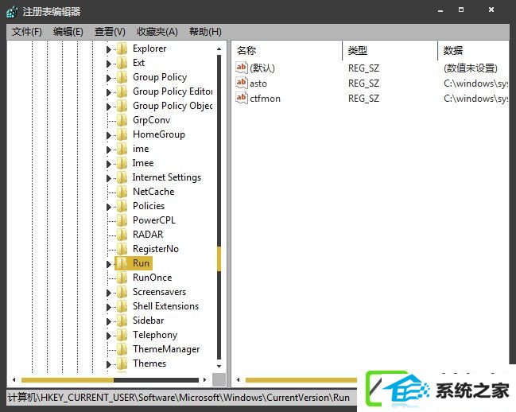Image resolution: width=516 pixels, height=412 pixels.
Task: Click the RADAR folder icon
Action: tap(122, 235)
